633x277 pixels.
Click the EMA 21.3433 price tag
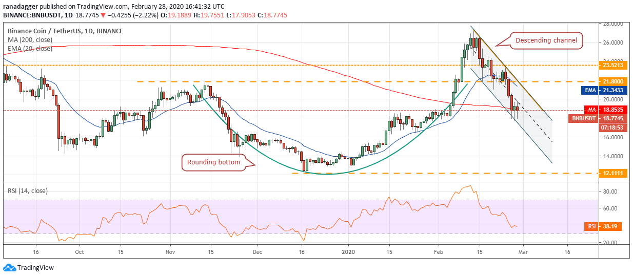[605, 90]
